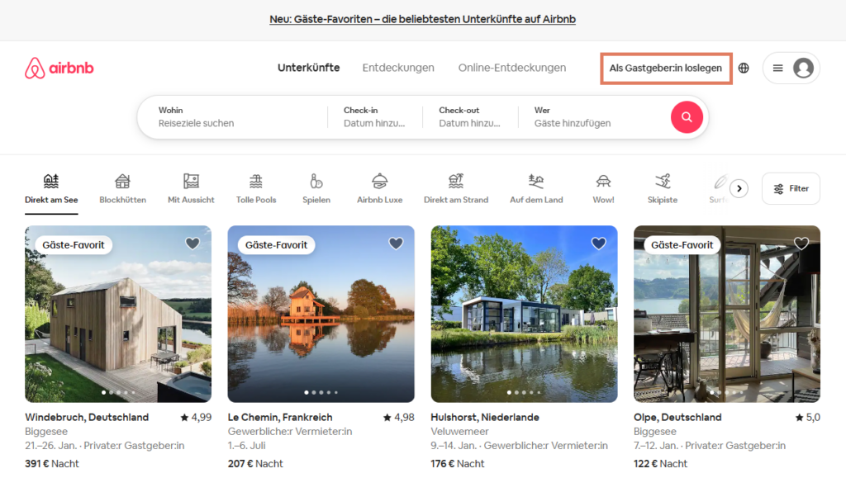Click the Gäste-Favorit badge on Windebruch
This screenshot has width=846, height=478.
click(74, 244)
